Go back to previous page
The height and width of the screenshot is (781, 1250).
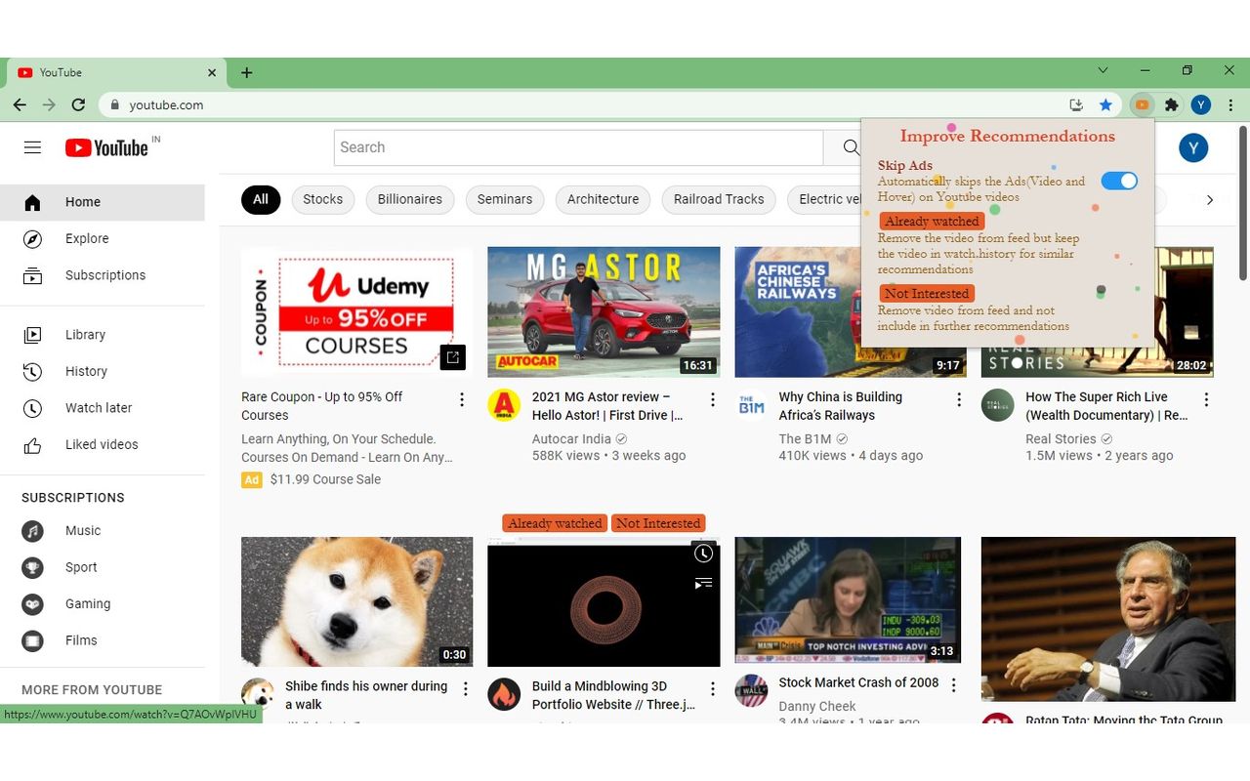[20, 104]
